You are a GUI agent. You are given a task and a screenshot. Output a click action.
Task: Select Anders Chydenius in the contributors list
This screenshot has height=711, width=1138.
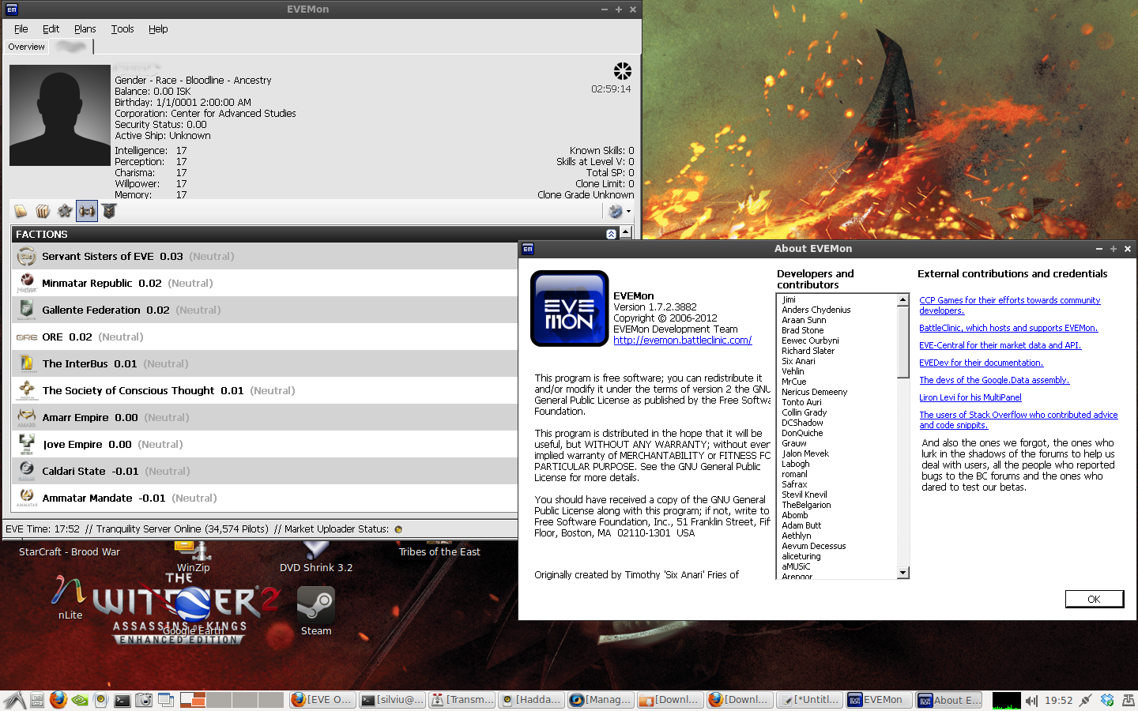pyautogui.click(x=816, y=310)
